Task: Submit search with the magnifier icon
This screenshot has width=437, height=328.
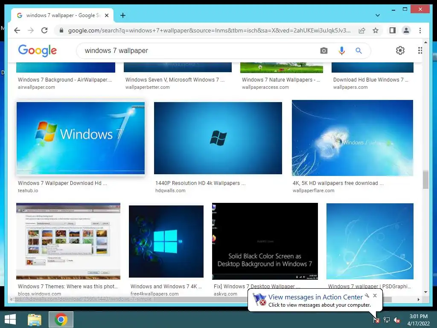Action: pyautogui.click(x=358, y=50)
